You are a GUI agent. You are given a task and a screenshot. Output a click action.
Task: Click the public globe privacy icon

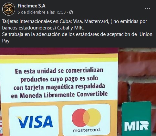[71, 12]
